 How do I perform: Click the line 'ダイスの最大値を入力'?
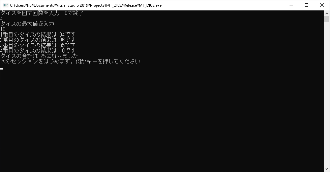click(27, 24)
